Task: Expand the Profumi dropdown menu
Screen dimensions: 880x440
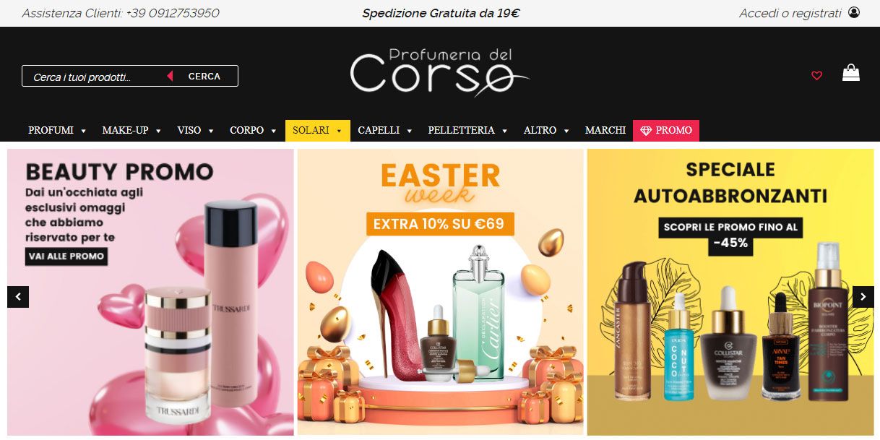Action: click(57, 131)
